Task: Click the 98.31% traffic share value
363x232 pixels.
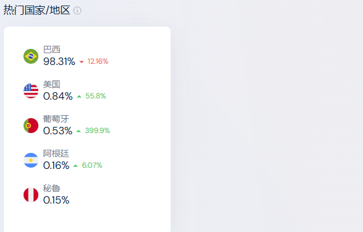Action: click(x=59, y=61)
